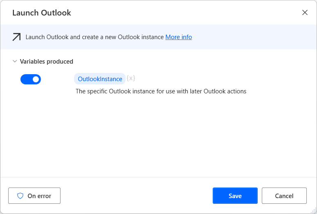Click the OutlookInstance variable name chip

(100, 79)
